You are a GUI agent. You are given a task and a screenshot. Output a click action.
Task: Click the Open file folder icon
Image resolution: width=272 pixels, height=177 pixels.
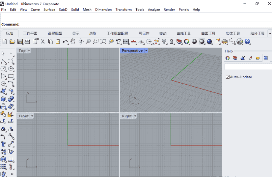tap(13, 42)
